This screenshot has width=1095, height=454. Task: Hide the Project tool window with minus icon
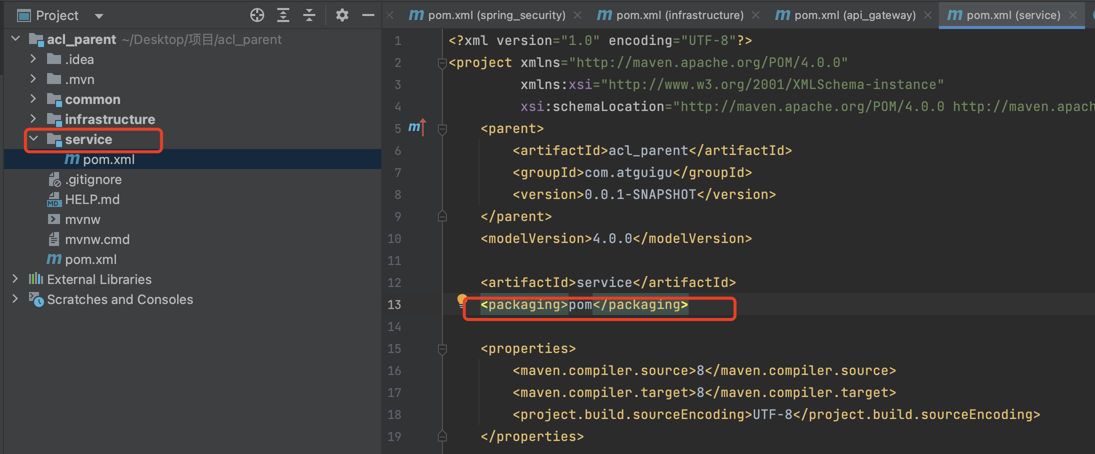368,15
